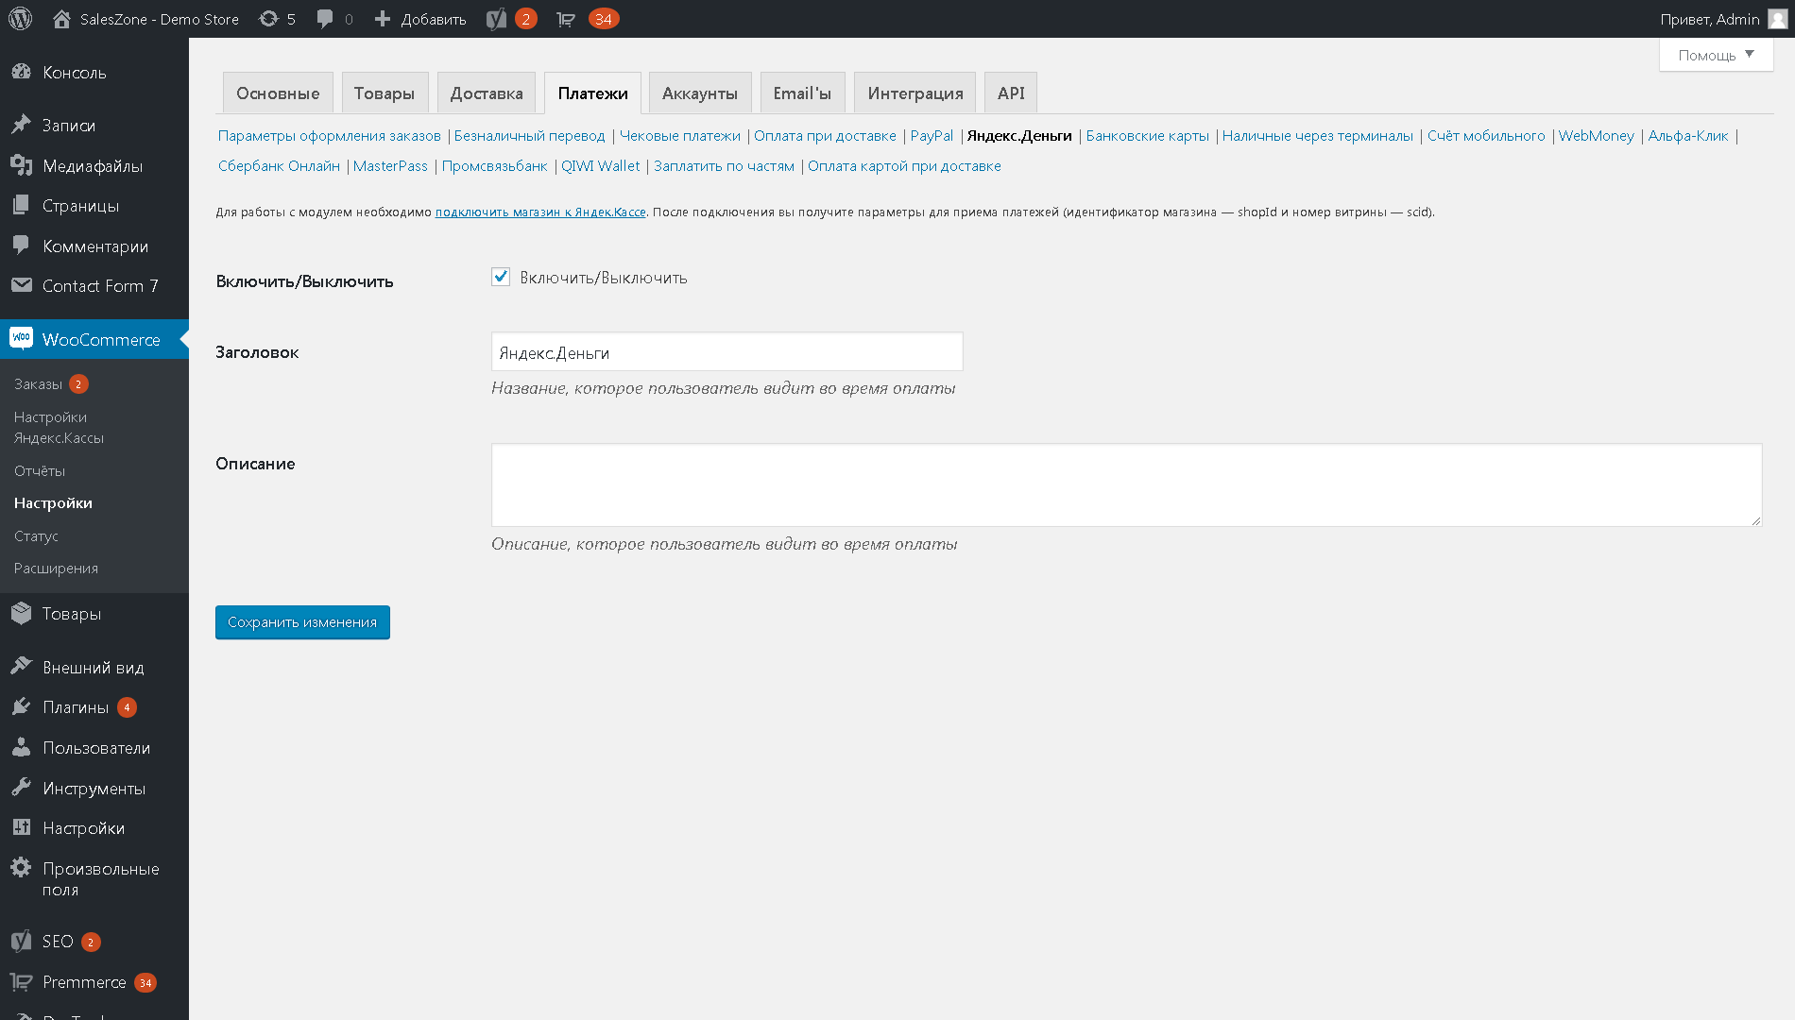This screenshot has height=1020, width=1795.
Task: Open the Наличные через терминалы link
Action: [1318, 136]
